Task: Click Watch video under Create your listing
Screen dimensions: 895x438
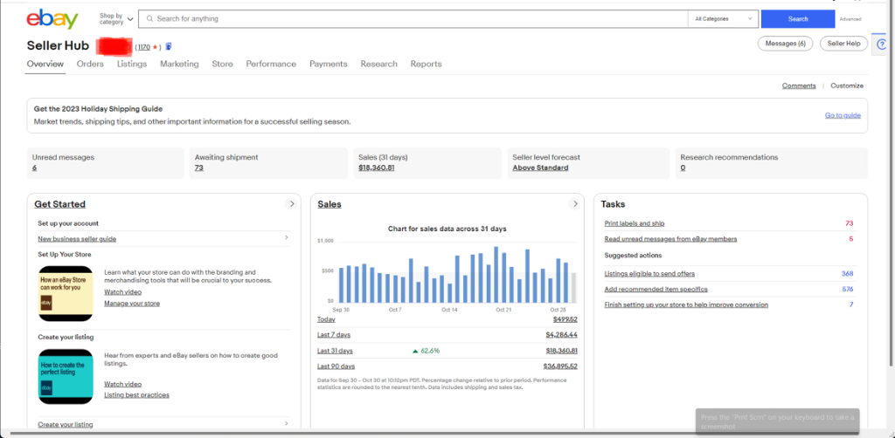Action: coord(122,385)
